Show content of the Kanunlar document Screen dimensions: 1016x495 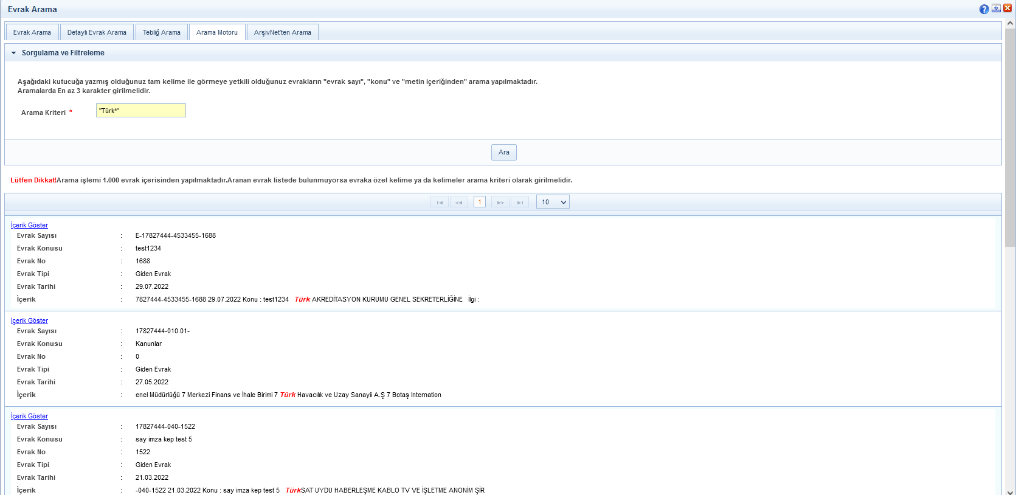coord(29,320)
